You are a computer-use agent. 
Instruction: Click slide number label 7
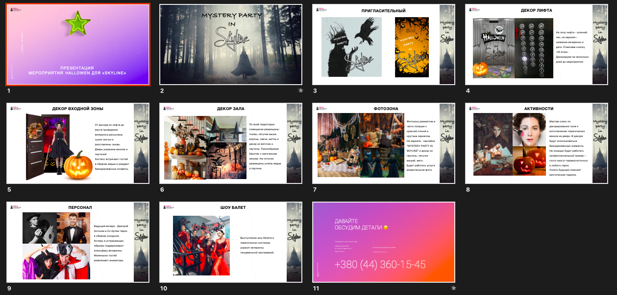(x=315, y=190)
